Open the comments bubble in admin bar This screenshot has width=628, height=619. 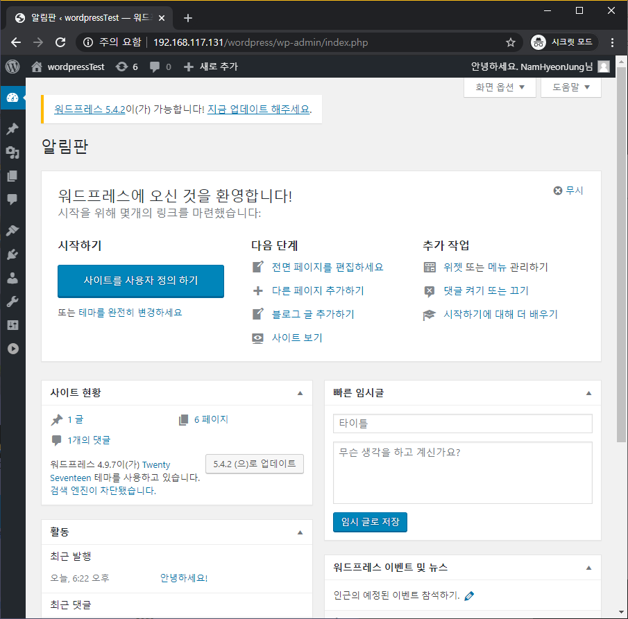[160, 67]
